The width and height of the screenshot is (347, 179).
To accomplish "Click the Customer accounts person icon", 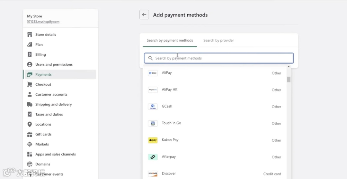I will [x=30, y=95].
